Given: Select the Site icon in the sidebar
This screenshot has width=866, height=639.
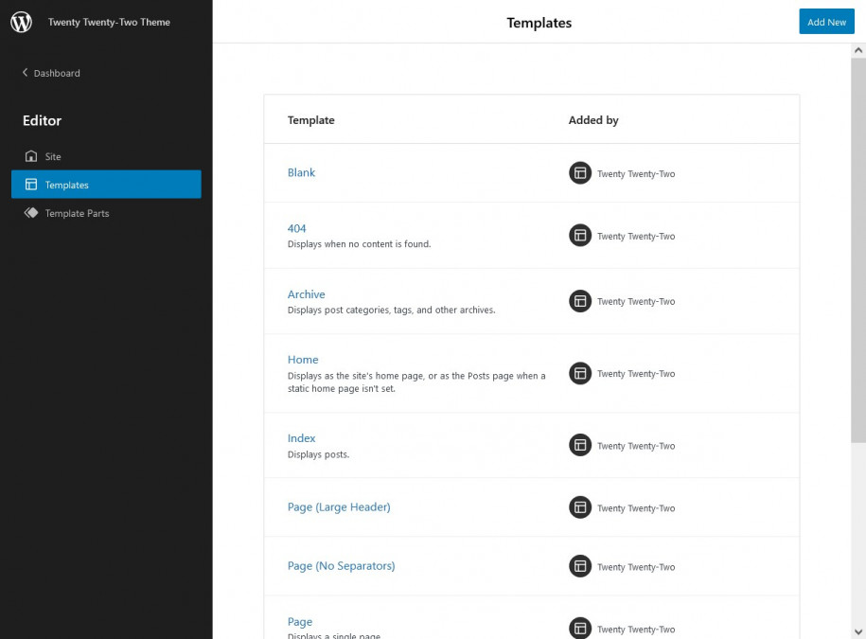Looking at the screenshot, I should click(x=31, y=156).
